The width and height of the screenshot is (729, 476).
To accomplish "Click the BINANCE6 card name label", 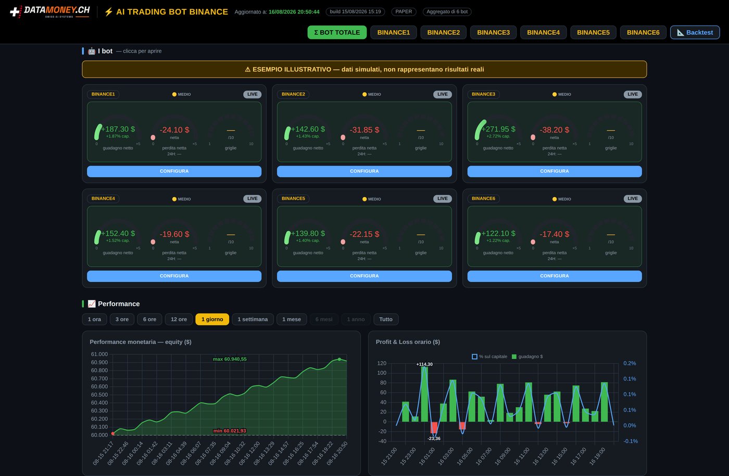I will tap(483, 198).
